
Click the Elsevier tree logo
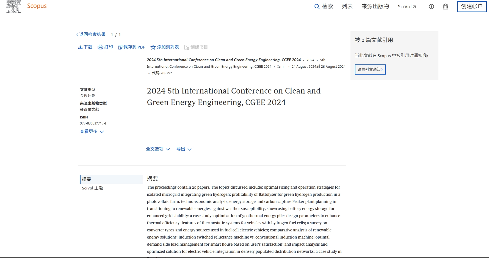click(x=13, y=6)
